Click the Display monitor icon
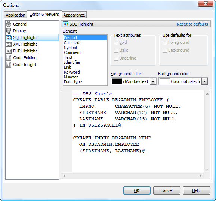Viewport: 216px width, 201px height. point(9,31)
